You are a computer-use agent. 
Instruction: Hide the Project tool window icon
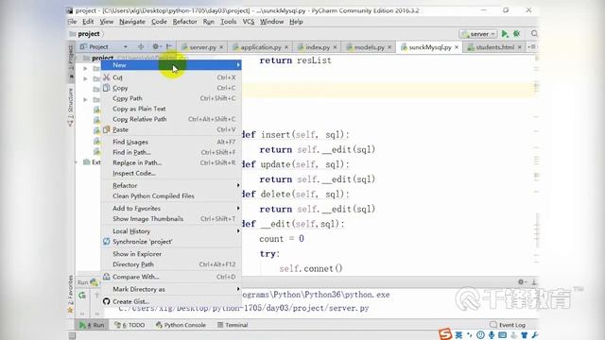click(169, 46)
